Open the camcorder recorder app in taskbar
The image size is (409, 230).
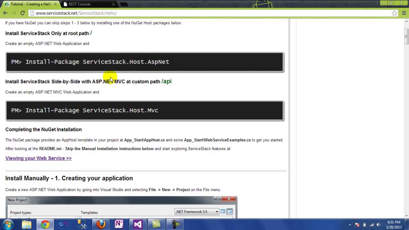click(175, 224)
